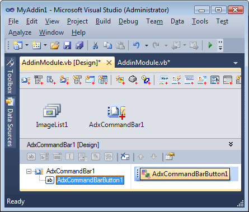Viewport: 249px width, 212px height.
Task: Click the properties hand icon
Action: pyautogui.click(x=170, y=156)
